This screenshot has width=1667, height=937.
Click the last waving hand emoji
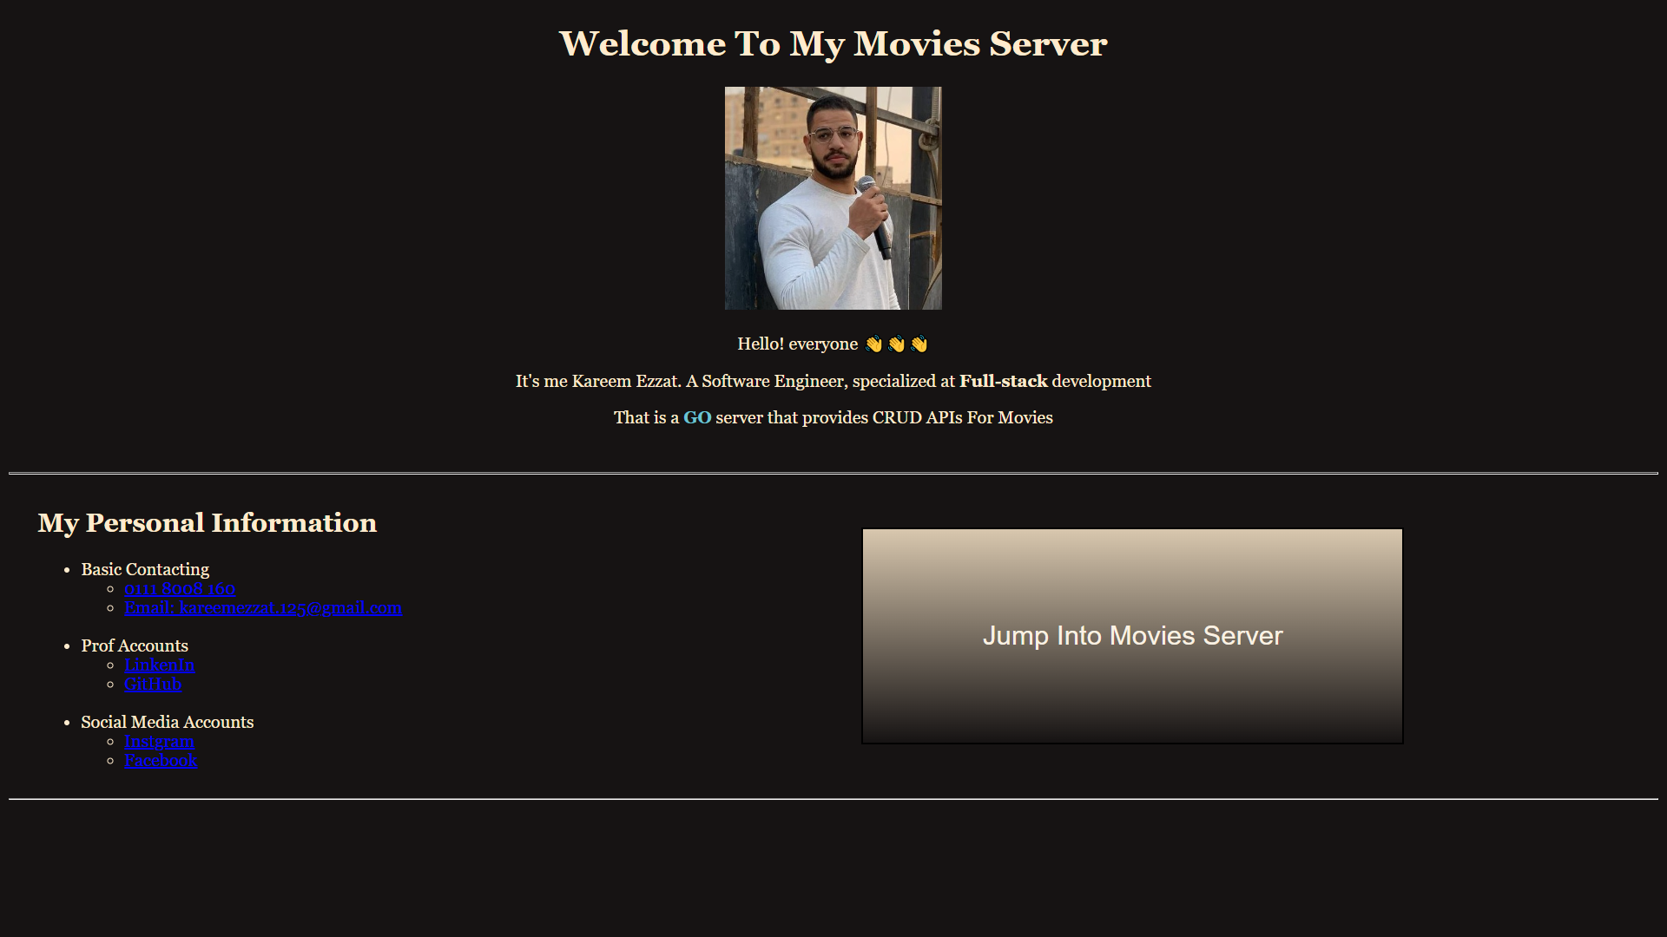pos(918,344)
